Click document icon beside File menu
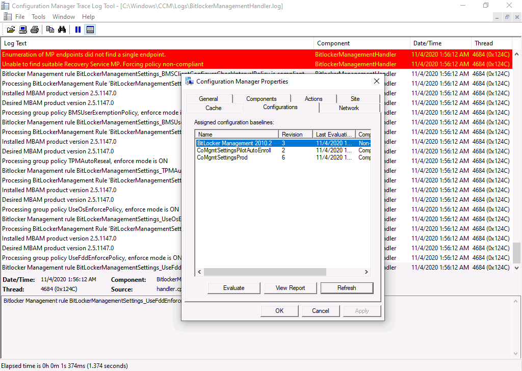522x371 pixels. [x=7, y=17]
